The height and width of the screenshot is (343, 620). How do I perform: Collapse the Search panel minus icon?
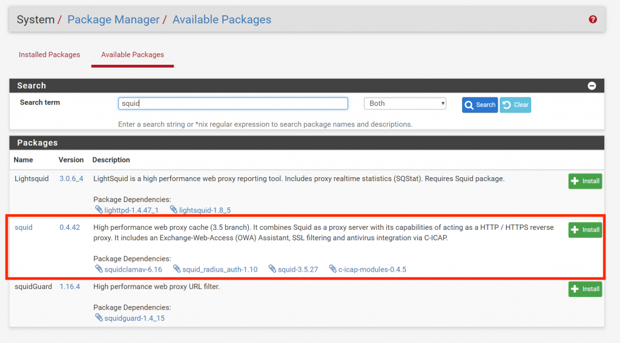[x=592, y=86]
